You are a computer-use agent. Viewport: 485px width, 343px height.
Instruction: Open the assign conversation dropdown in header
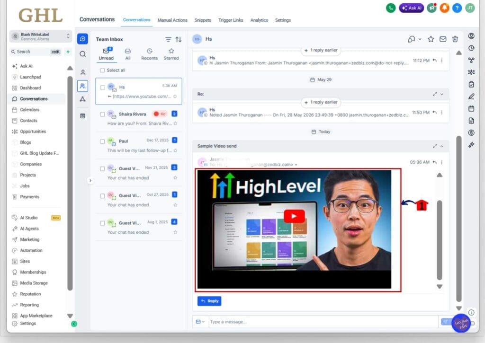point(414,39)
